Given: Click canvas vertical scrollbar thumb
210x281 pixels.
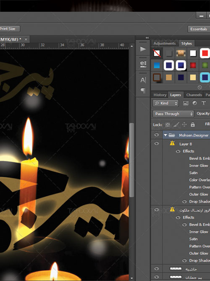Looking at the screenshot, I should click(132, 160).
